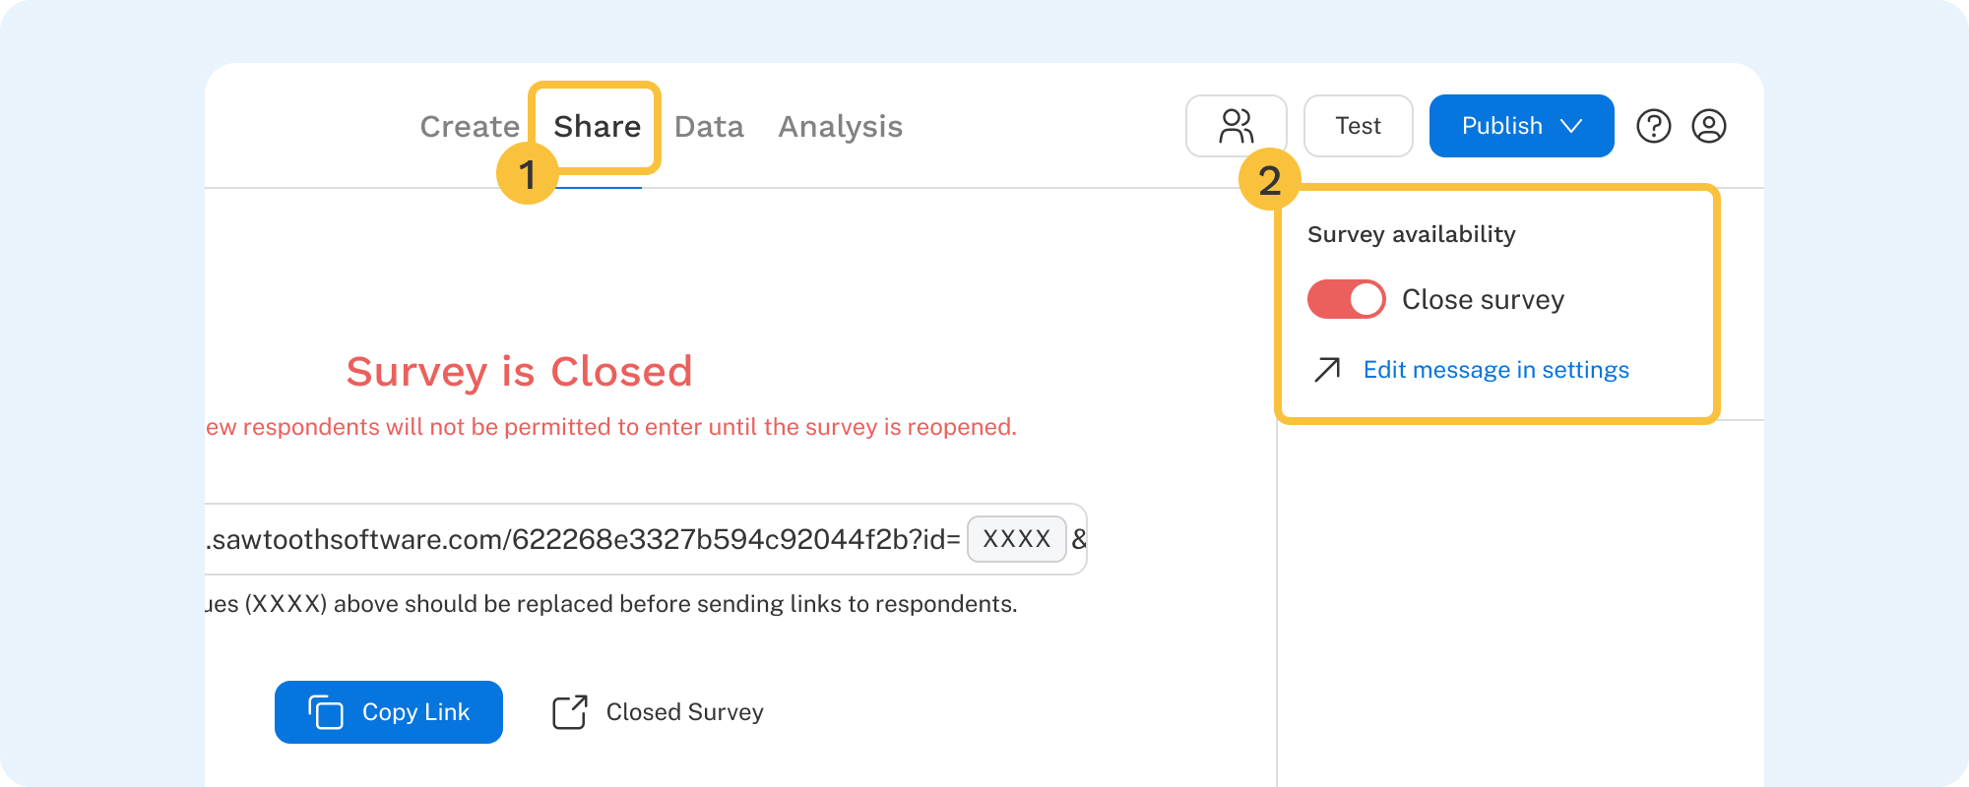Click the yellow step 2 badge
This screenshot has width=1969, height=787.
[1270, 180]
